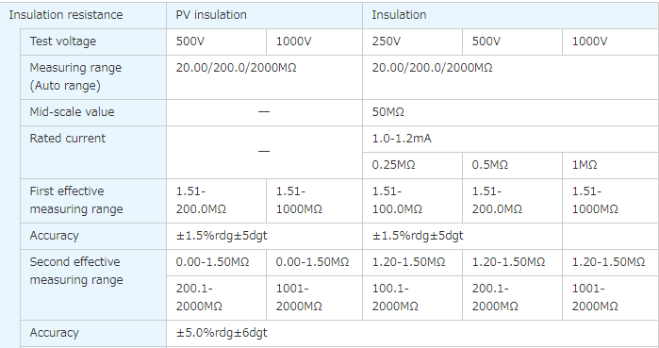Click the PV 20.00/200.0/2000MΩ measuring range cell
The image size is (659, 348).
click(x=264, y=77)
